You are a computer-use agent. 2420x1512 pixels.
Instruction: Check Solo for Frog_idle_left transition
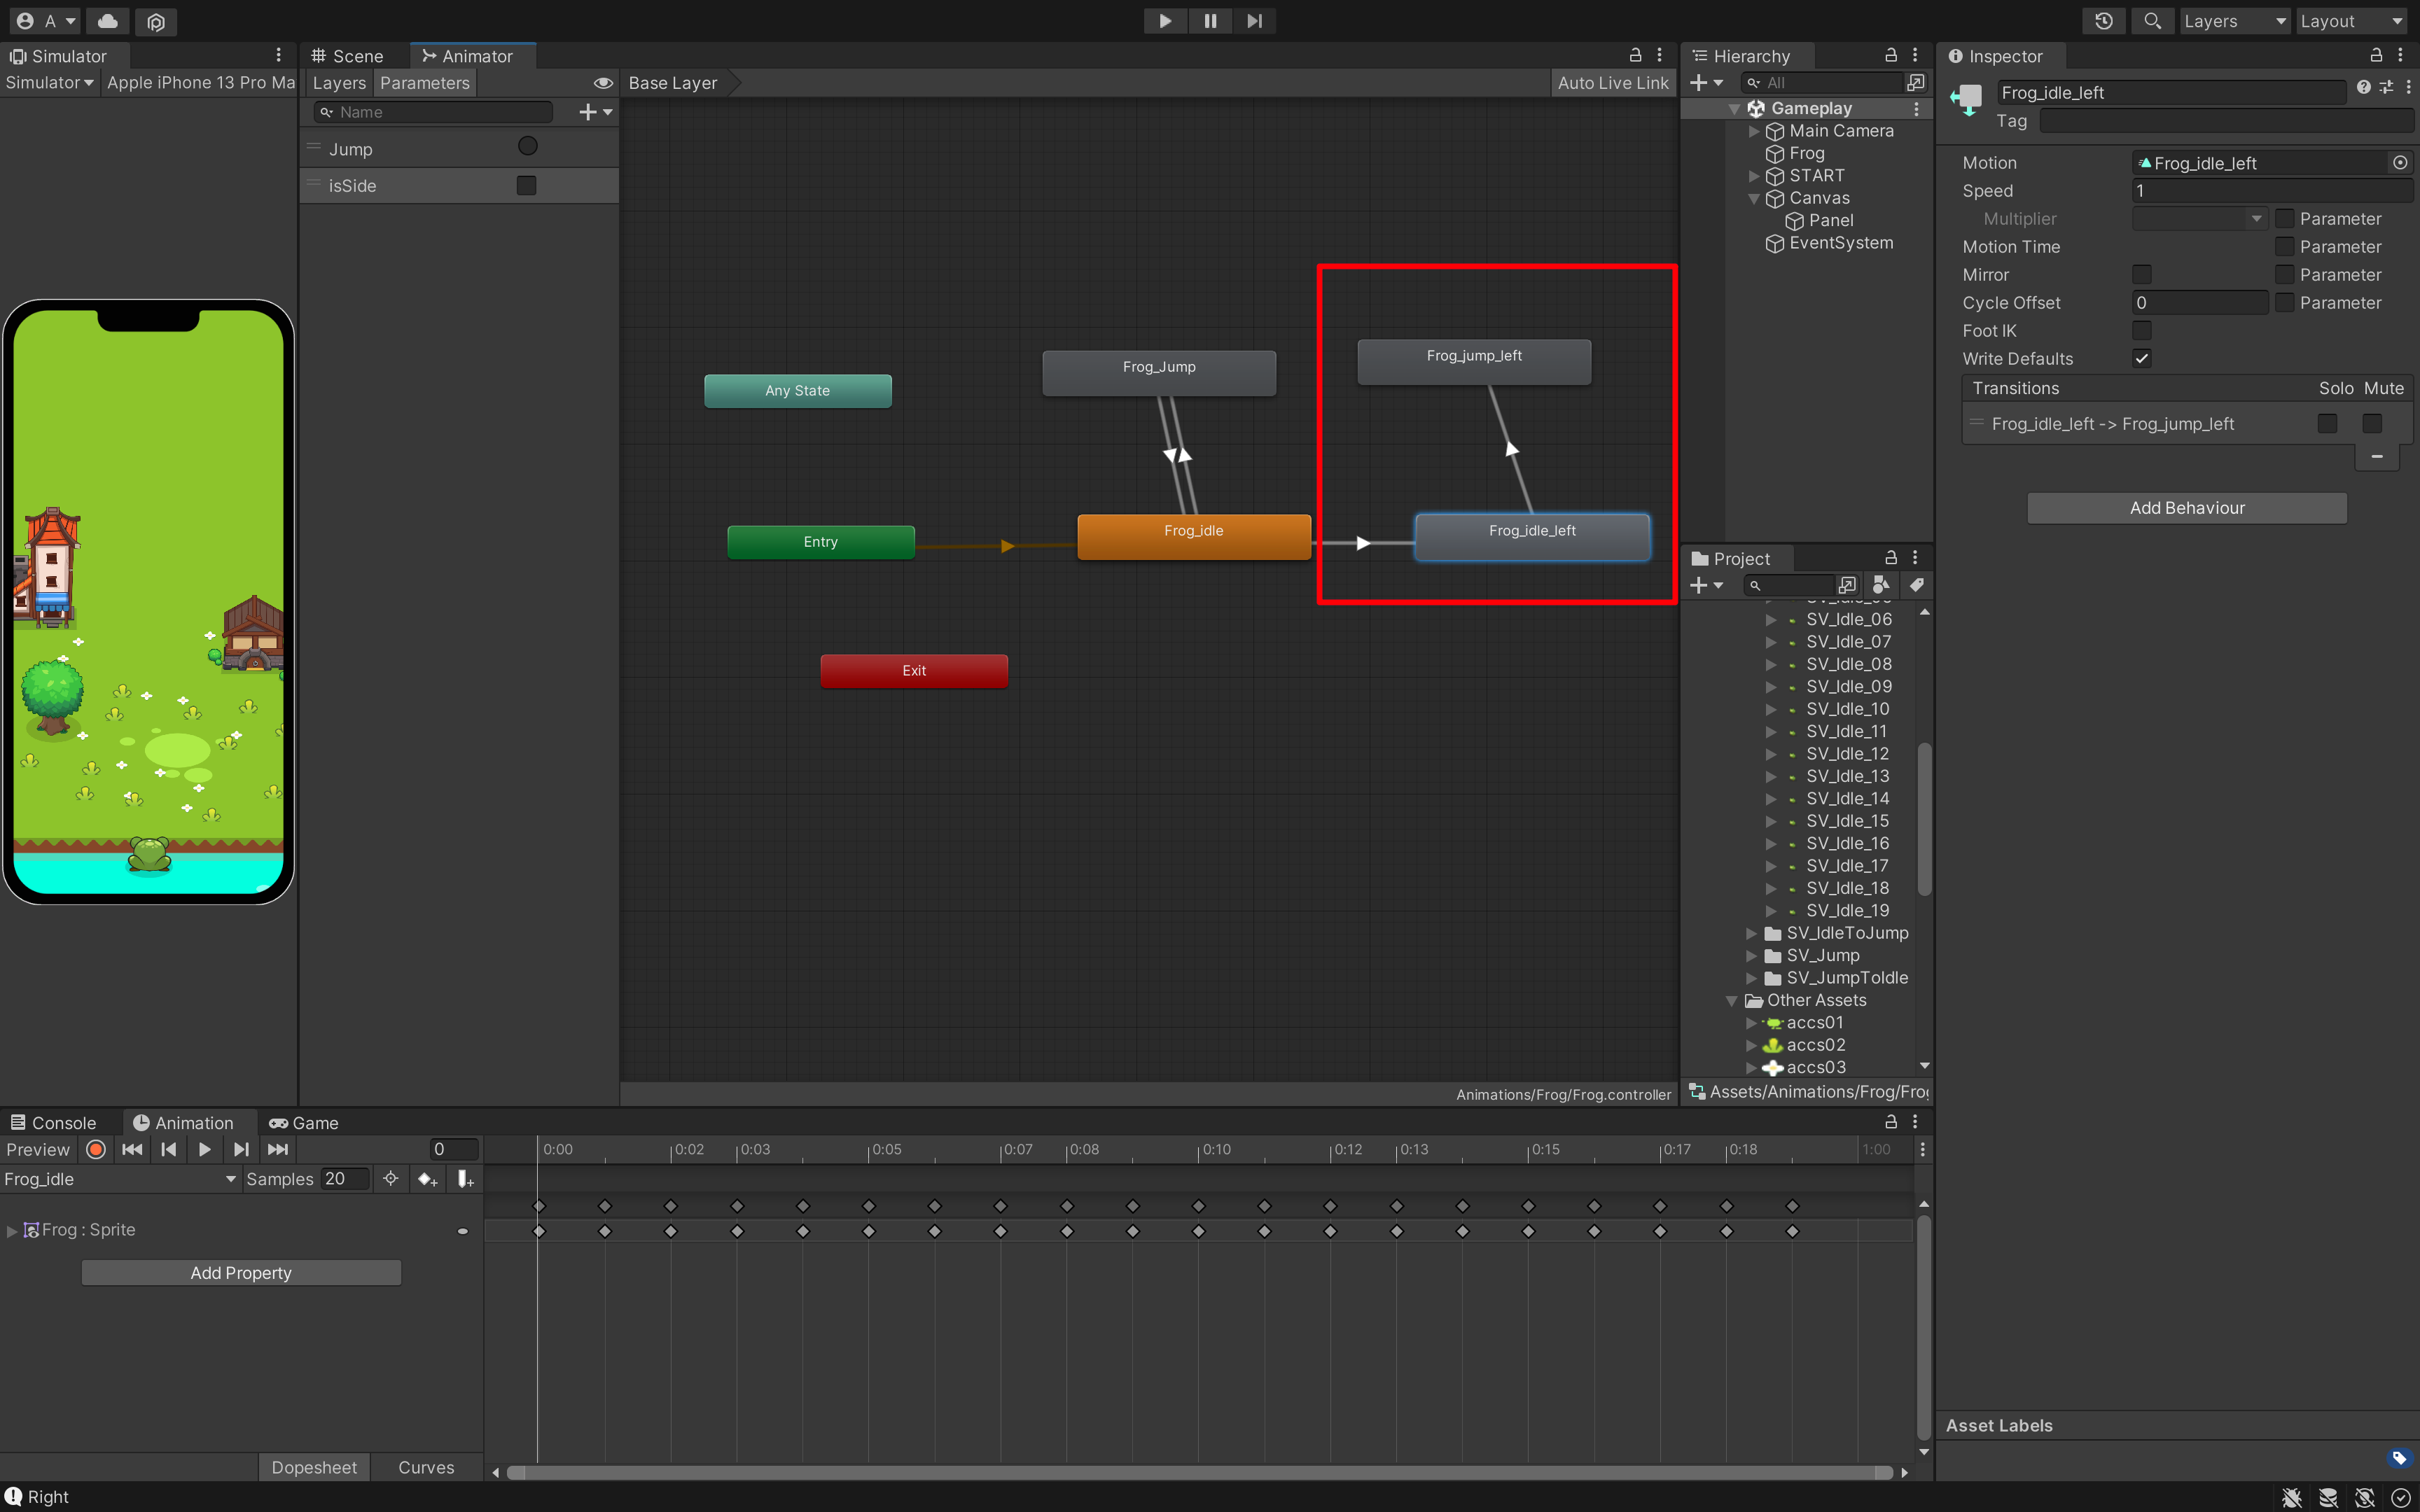click(2327, 424)
